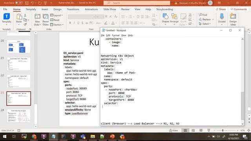
Task: Open Notepad Format menu
Action: tap(116, 35)
